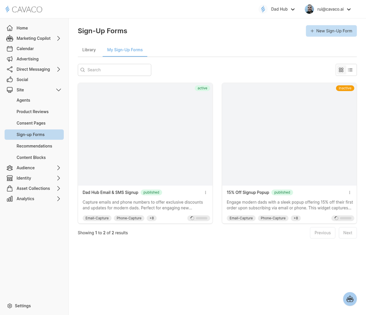Click Email-Capture tag on 15% Off card
Viewport: 366px width, 315px height.
coord(241,218)
